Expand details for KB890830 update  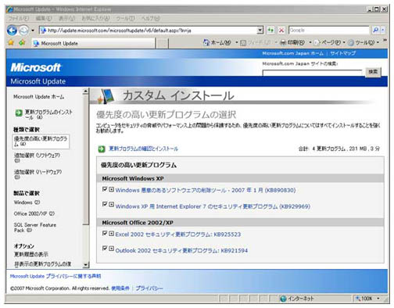(111, 189)
